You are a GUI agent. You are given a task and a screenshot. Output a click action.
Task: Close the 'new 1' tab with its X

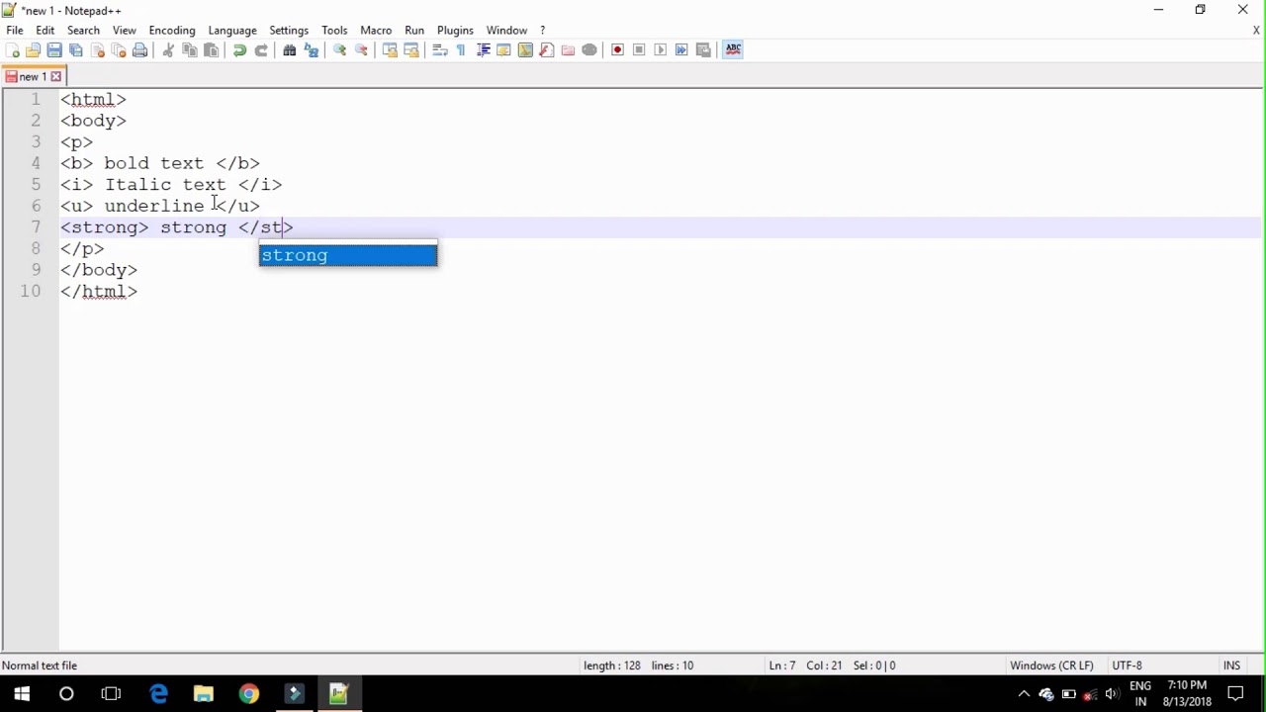(x=56, y=76)
